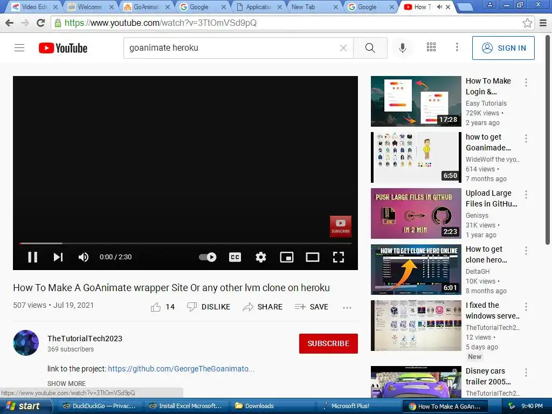Go back in the browser
The width and height of the screenshot is (552, 414).
(x=10, y=23)
